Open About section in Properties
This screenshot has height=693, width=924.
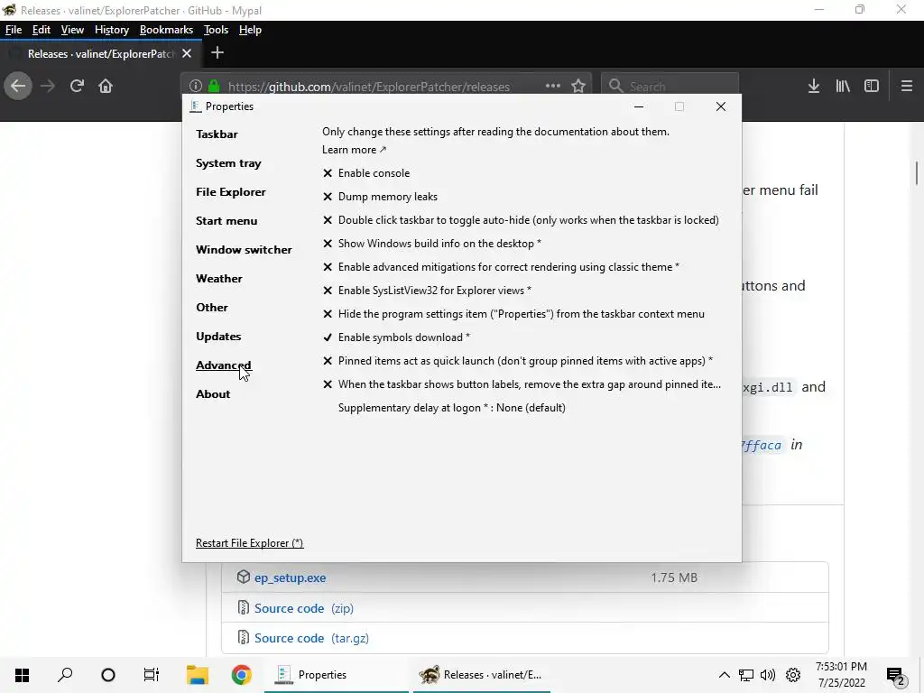point(213,394)
